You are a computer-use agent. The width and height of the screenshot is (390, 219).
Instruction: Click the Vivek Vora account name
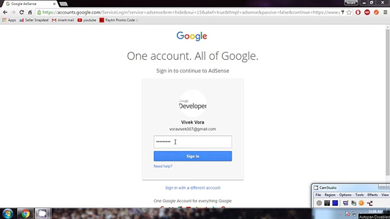click(193, 122)
